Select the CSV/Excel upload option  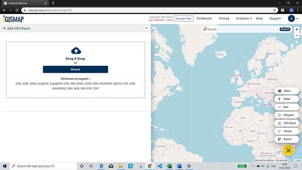[x=287, y=123]
